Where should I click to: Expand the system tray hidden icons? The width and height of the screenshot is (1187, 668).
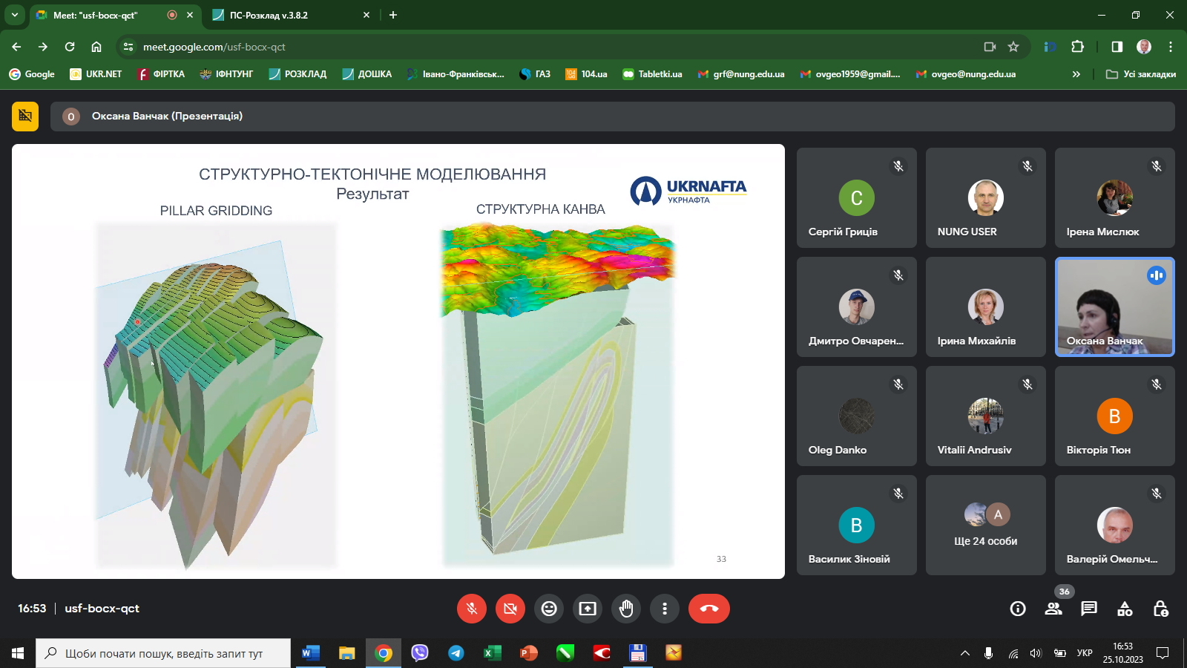coord(965,653)
